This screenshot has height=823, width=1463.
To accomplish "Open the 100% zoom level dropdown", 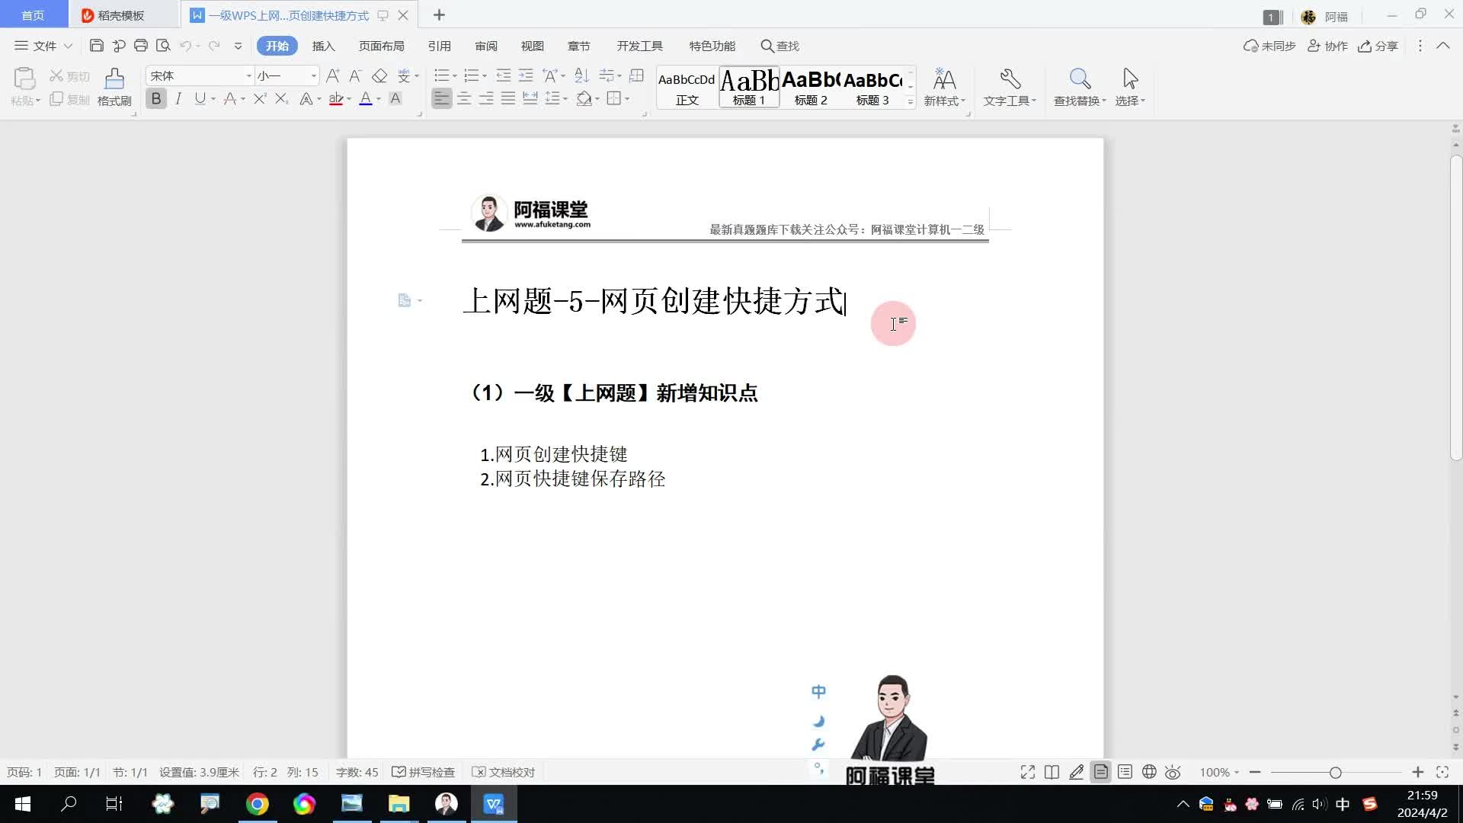I will coord(1219,772).
